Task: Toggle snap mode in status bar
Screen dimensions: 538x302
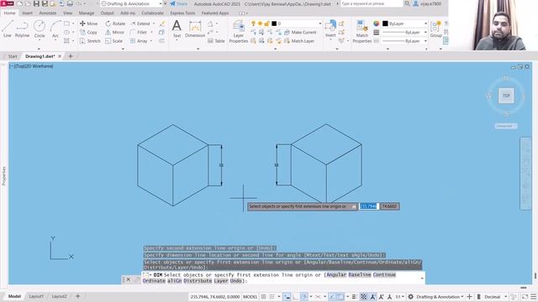Action: [272, 296]
